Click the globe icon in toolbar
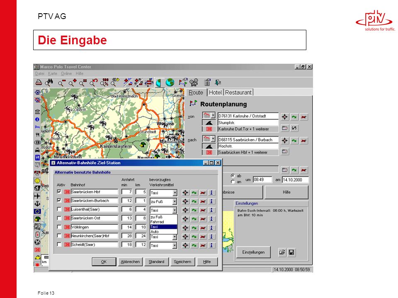The width and height of the screenshot is (398, 298). click(170, 82)
